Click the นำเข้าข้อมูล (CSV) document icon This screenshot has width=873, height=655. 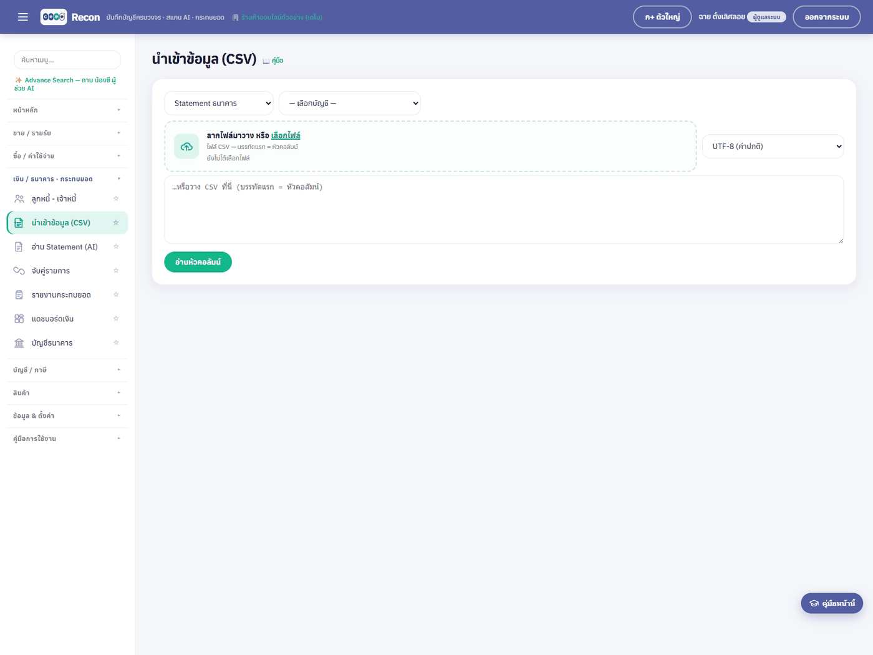click(x=19, y=223)
